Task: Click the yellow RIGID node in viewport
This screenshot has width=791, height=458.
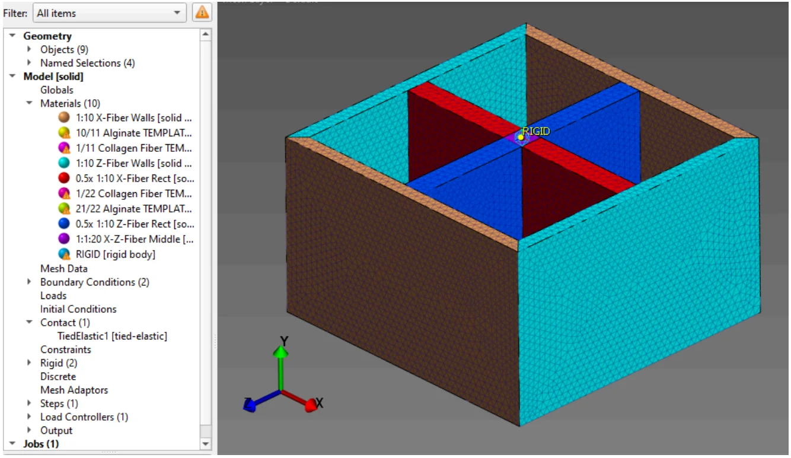Action: (521, 137)
